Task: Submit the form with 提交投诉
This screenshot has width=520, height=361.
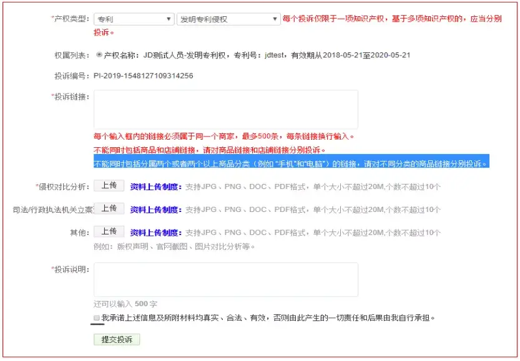Action: tap(117, 340)
